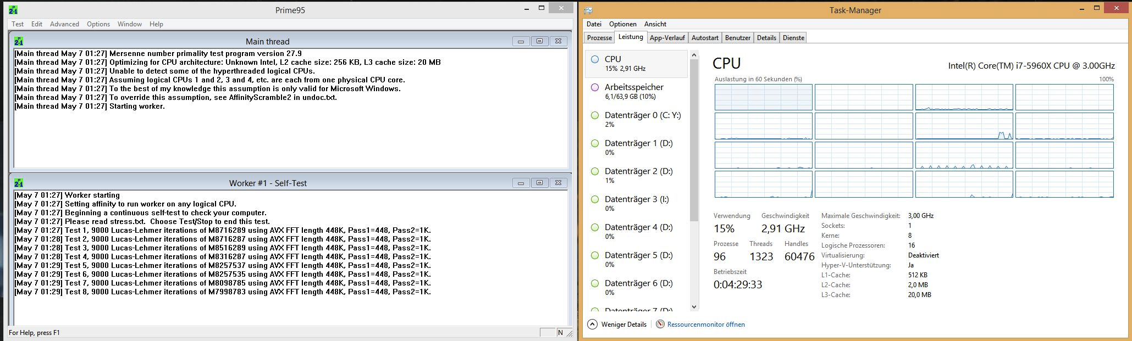Open the Ansicht menu in Task-Manager
1132x341 pixels.
655,24
